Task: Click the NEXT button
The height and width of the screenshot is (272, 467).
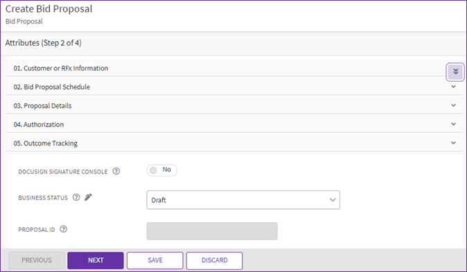Action: tap(96, 260)
